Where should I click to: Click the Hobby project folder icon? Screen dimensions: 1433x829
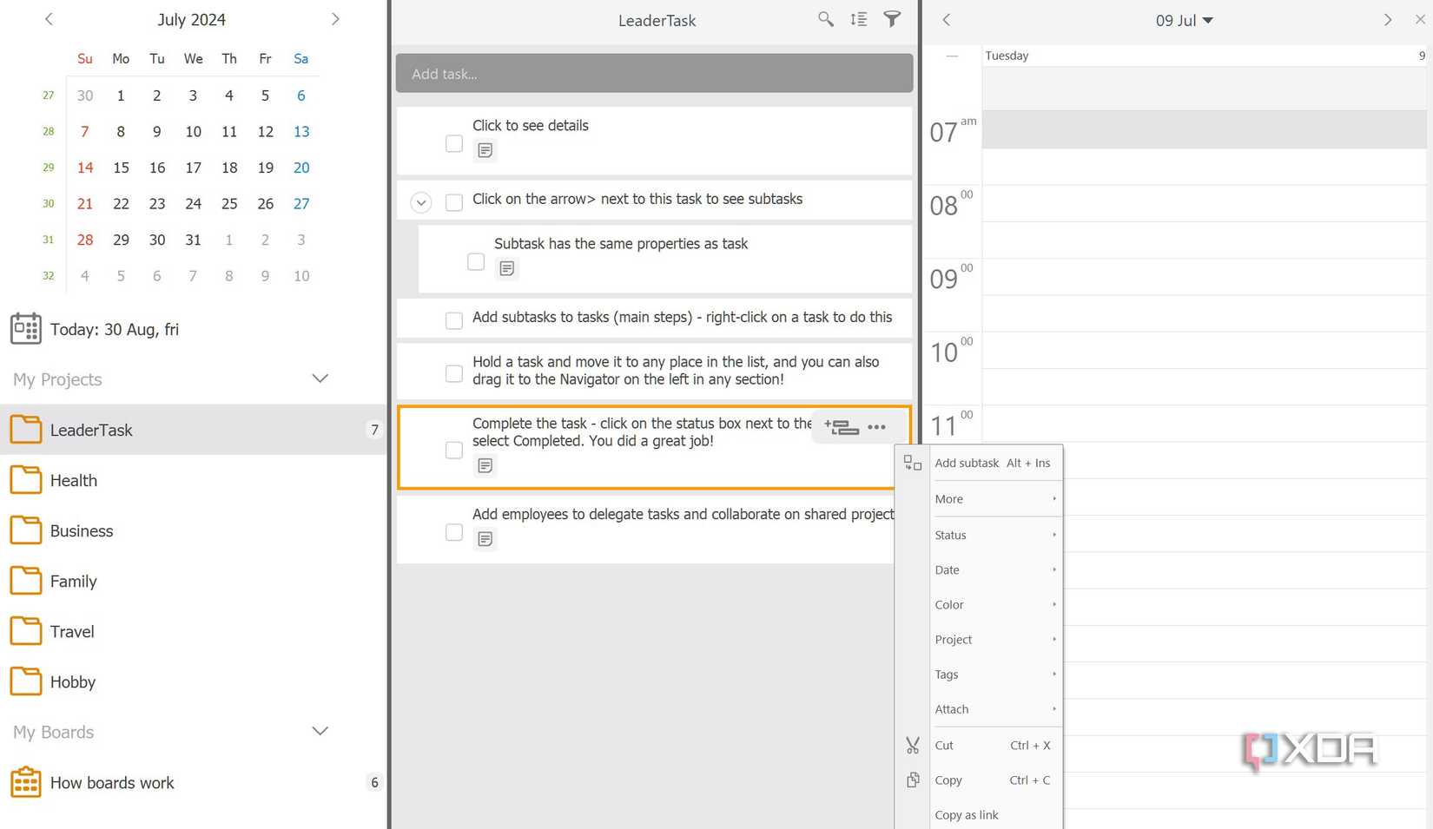(25, 681)
